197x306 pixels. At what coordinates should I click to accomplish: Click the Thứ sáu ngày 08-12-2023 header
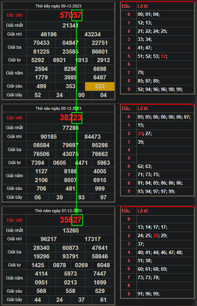[x=58, y=108]
